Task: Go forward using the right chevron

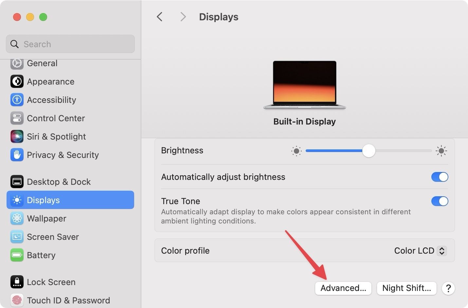Action: (183, 17)
